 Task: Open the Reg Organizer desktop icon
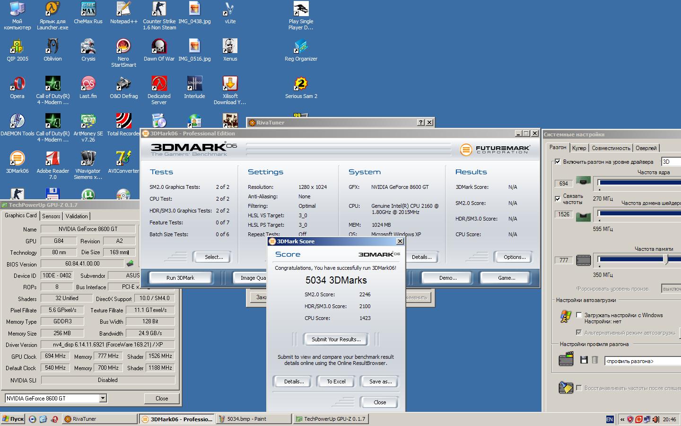pyautogui.click(x=301, y=50)
